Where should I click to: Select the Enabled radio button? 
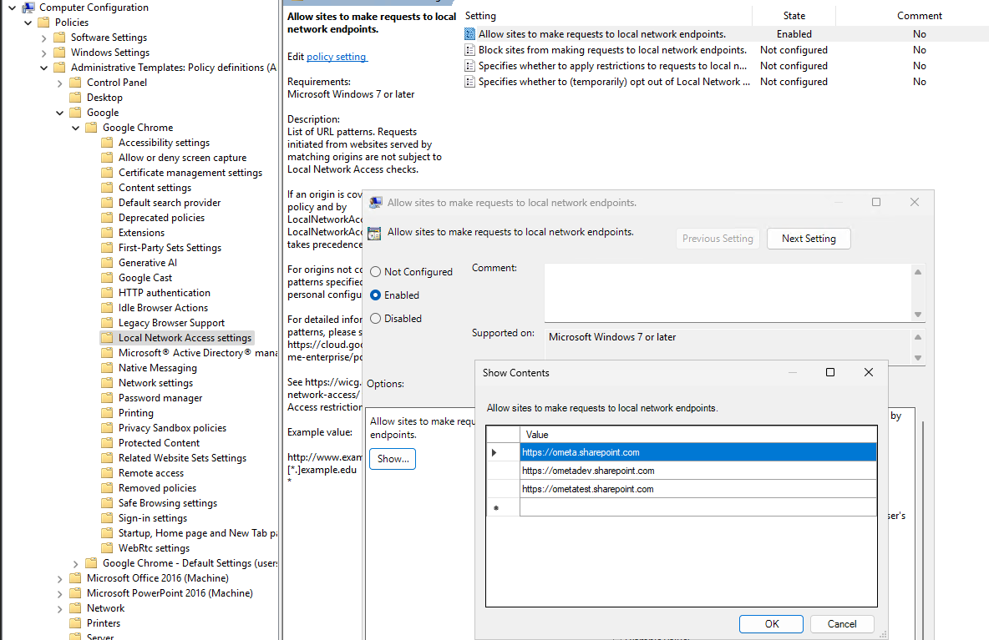pos(375,295)
